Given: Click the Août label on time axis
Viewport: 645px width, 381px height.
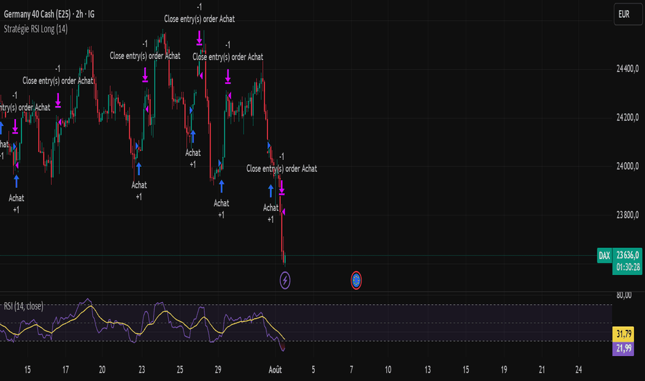Looking at the screenshot, I should pos(275,370).
